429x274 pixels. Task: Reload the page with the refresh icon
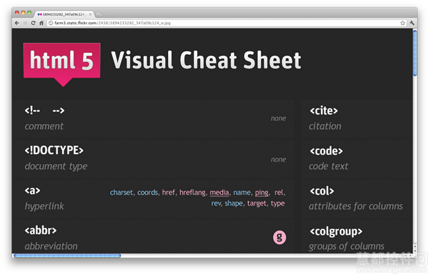click(33, 24)
